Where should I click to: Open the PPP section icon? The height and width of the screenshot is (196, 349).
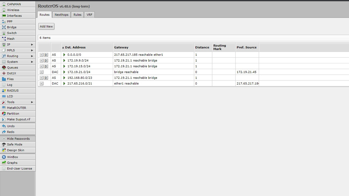[4, 21]
